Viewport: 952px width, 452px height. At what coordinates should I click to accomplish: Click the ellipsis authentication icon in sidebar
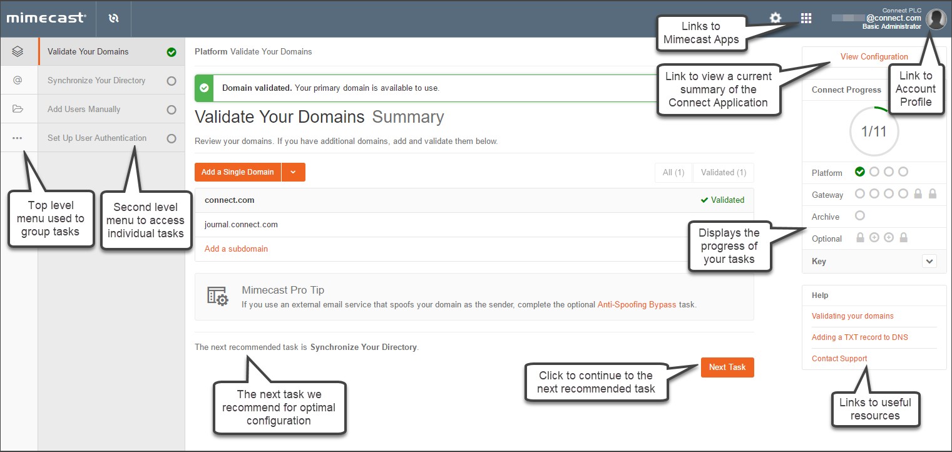pyautogui.click(x=19, y=138)
